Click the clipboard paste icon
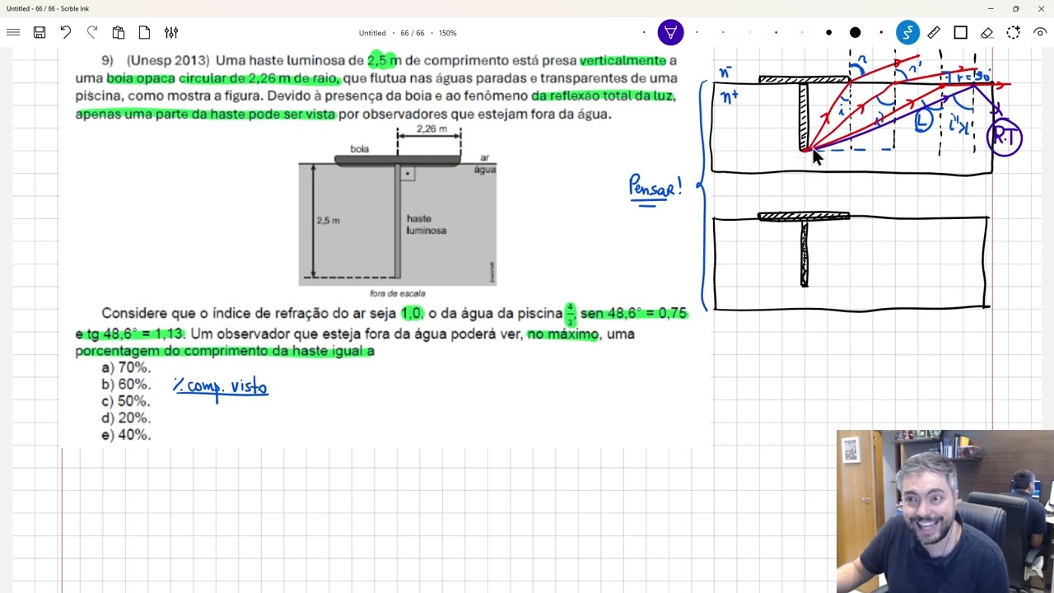Viewport: 1054px width, 593px height. [x=119, y=33]
